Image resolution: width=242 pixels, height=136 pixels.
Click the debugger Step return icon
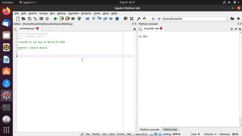coord(105,19)
